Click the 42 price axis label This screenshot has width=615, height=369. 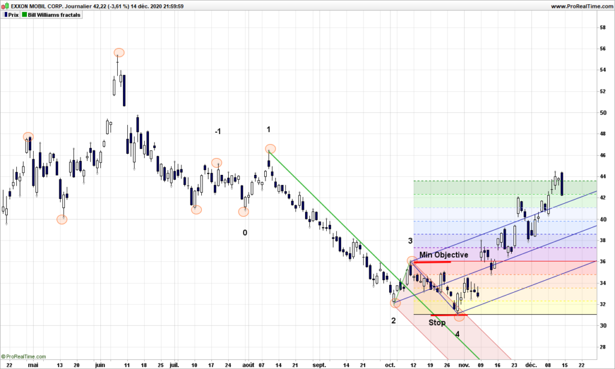click(602, 198)
